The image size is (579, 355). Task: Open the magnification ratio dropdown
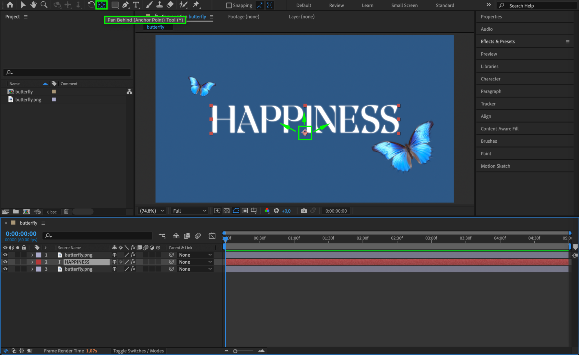click(x=152, y=211)
